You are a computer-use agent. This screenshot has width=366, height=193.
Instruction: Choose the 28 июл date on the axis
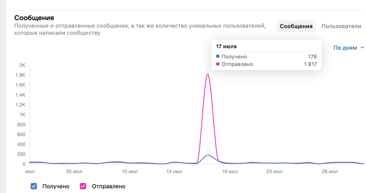330,172
